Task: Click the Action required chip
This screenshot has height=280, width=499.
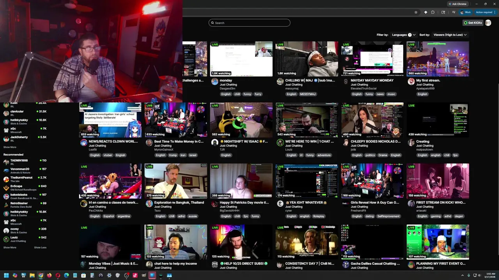Action: (485, 12)
